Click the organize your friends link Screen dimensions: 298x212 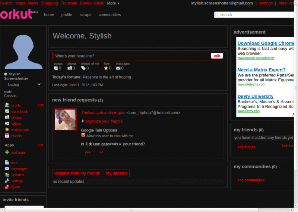click(x=104, y=121)
